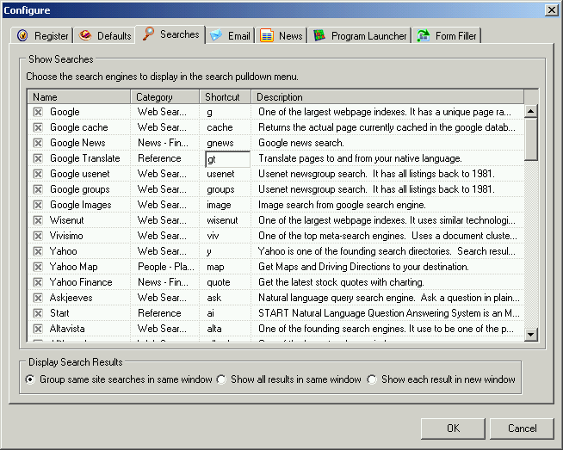Uncheck the Google Images checkbox
Screen dimensions: 563x450
pyautogui.click(x=38, y=205)
